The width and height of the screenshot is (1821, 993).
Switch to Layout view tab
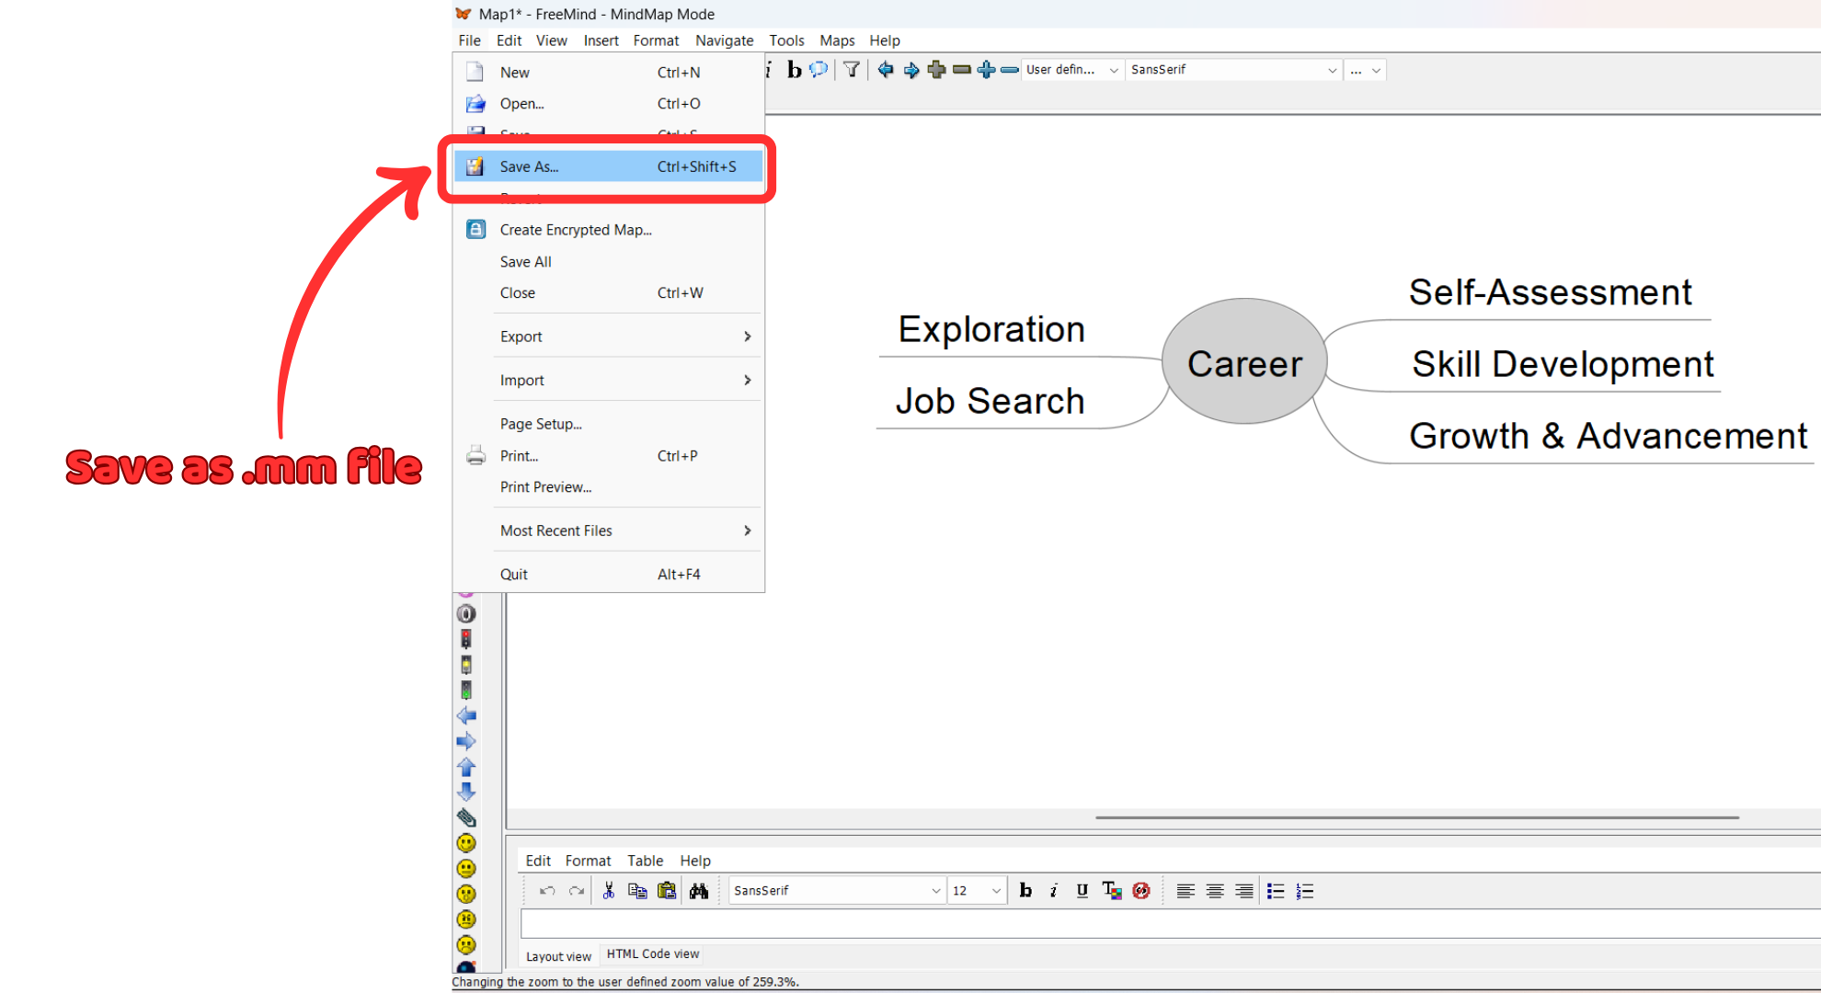click(558, 956)
